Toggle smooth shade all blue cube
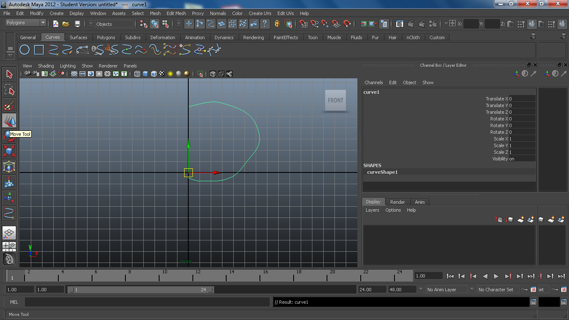The image size is (569, 320). [x=145, y=74]
